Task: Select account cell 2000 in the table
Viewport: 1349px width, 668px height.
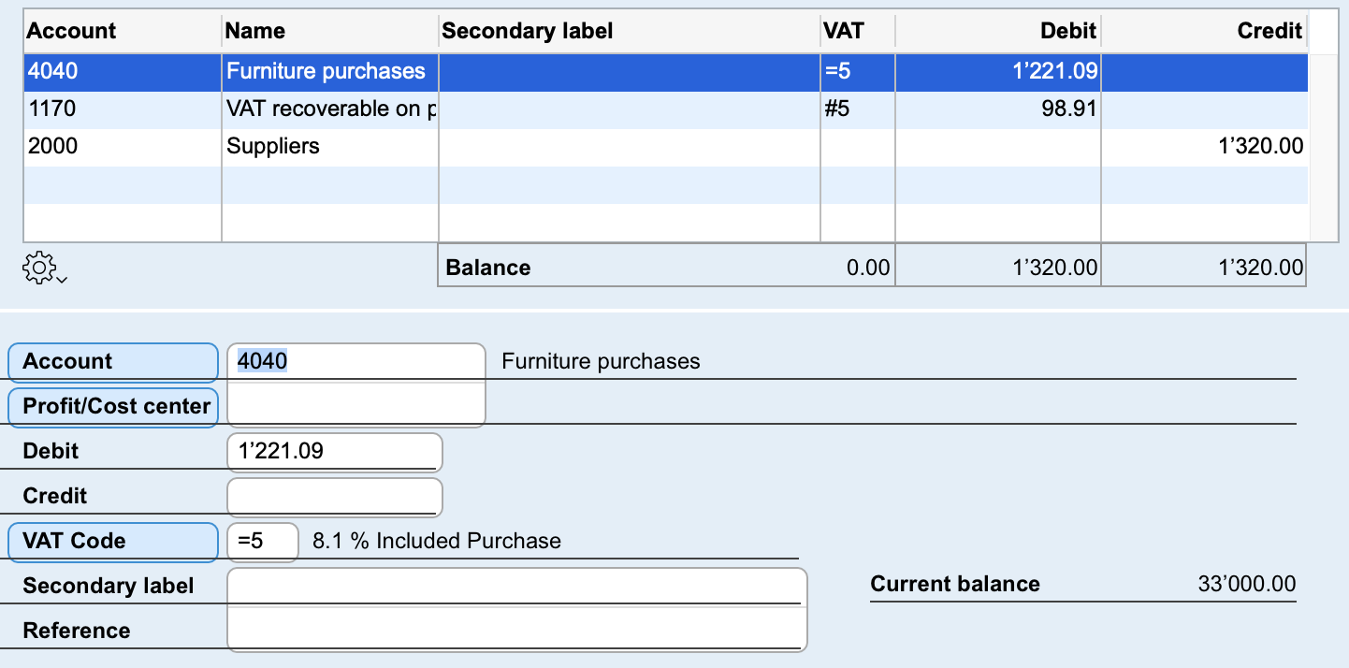Action: pyautogui.click(x=123, y=147)
